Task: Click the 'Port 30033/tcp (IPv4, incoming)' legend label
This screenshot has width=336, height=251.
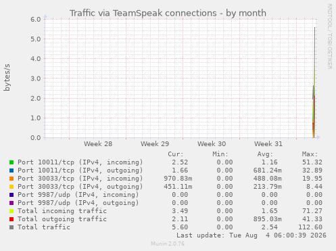Action: (x=80, y=179)
